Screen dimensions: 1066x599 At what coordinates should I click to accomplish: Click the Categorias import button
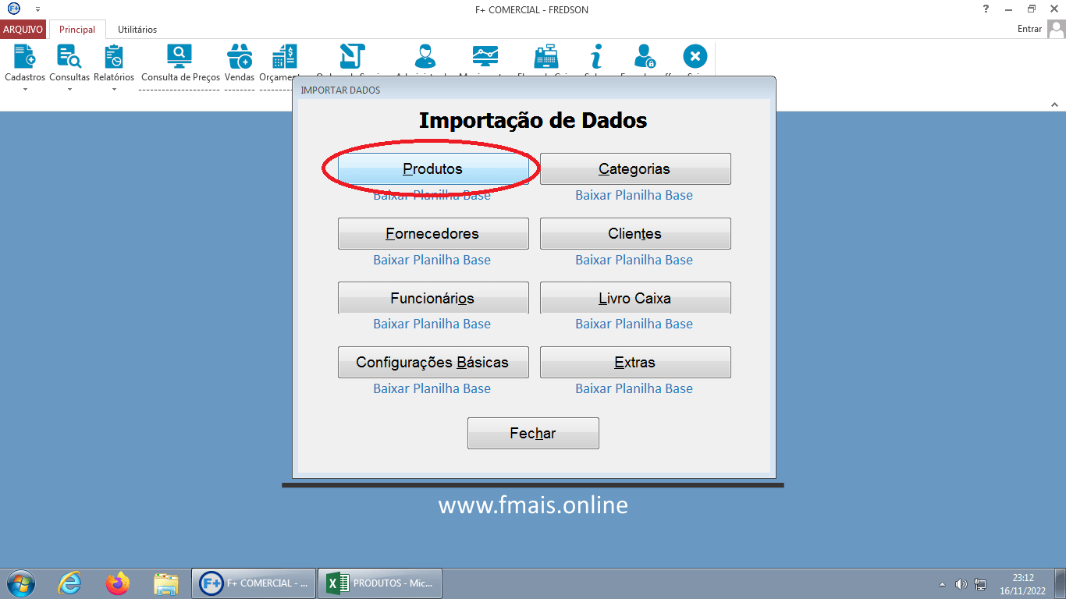coord(635,168)
